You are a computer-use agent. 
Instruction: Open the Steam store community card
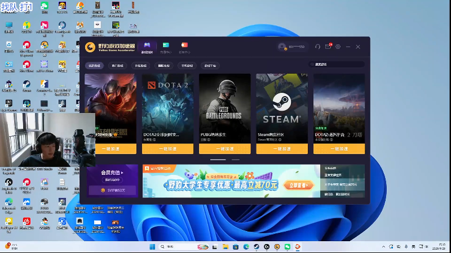pyautogui.click(x=282, y=109)
